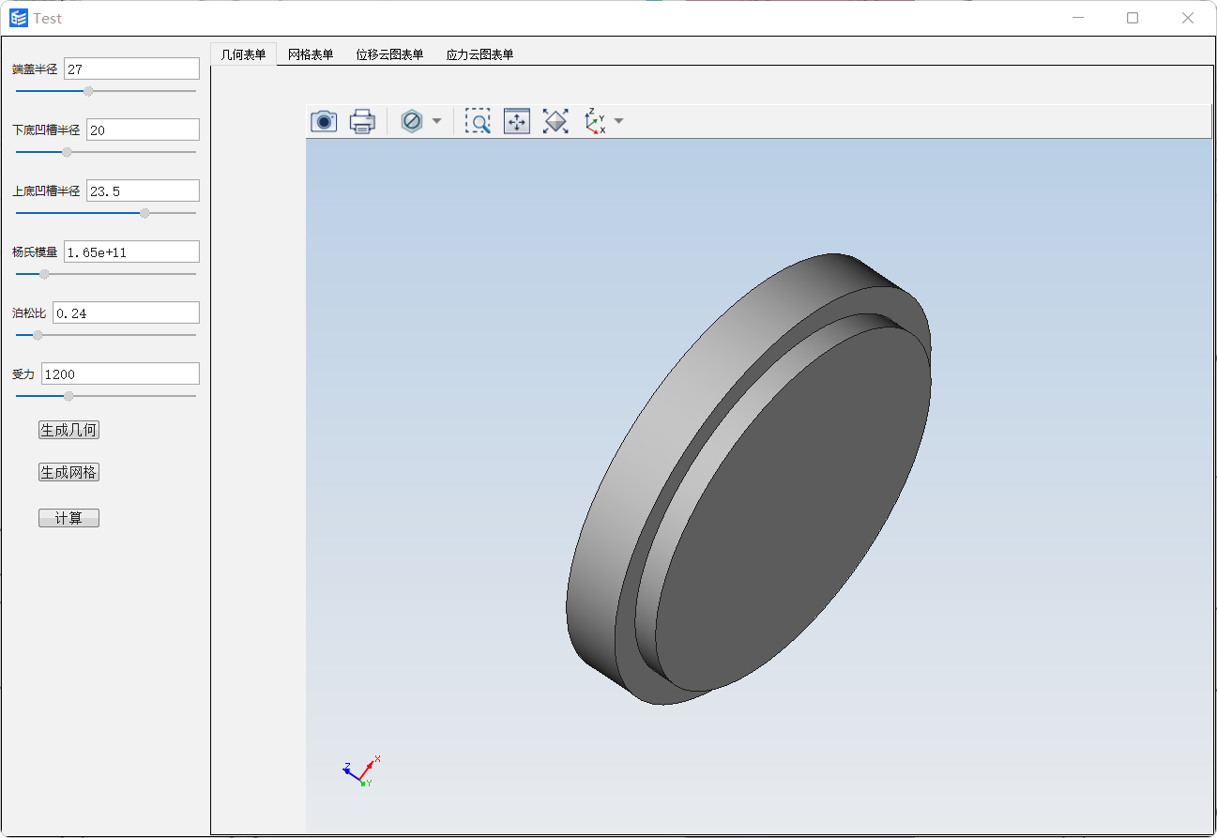The width and height of the screenshot is (1217, 838).
Task: Click the 杨氏模量 input field
Action: (131, 251)
